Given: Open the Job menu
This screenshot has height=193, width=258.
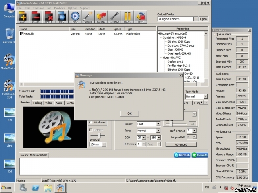Looking at the screenshot, I should [x=49, y=8].
